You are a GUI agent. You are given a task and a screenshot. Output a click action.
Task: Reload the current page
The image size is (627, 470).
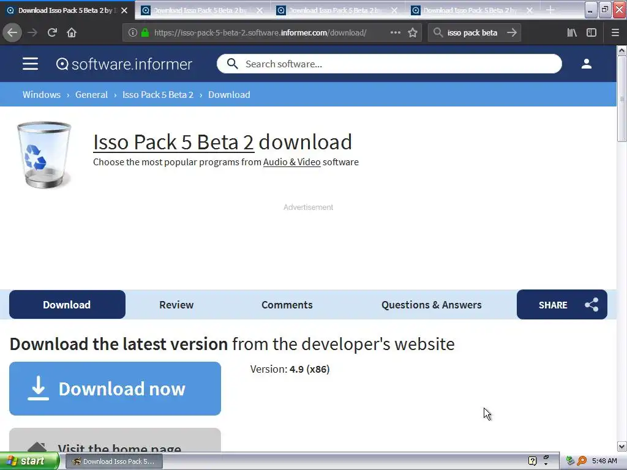click(52, 32)
